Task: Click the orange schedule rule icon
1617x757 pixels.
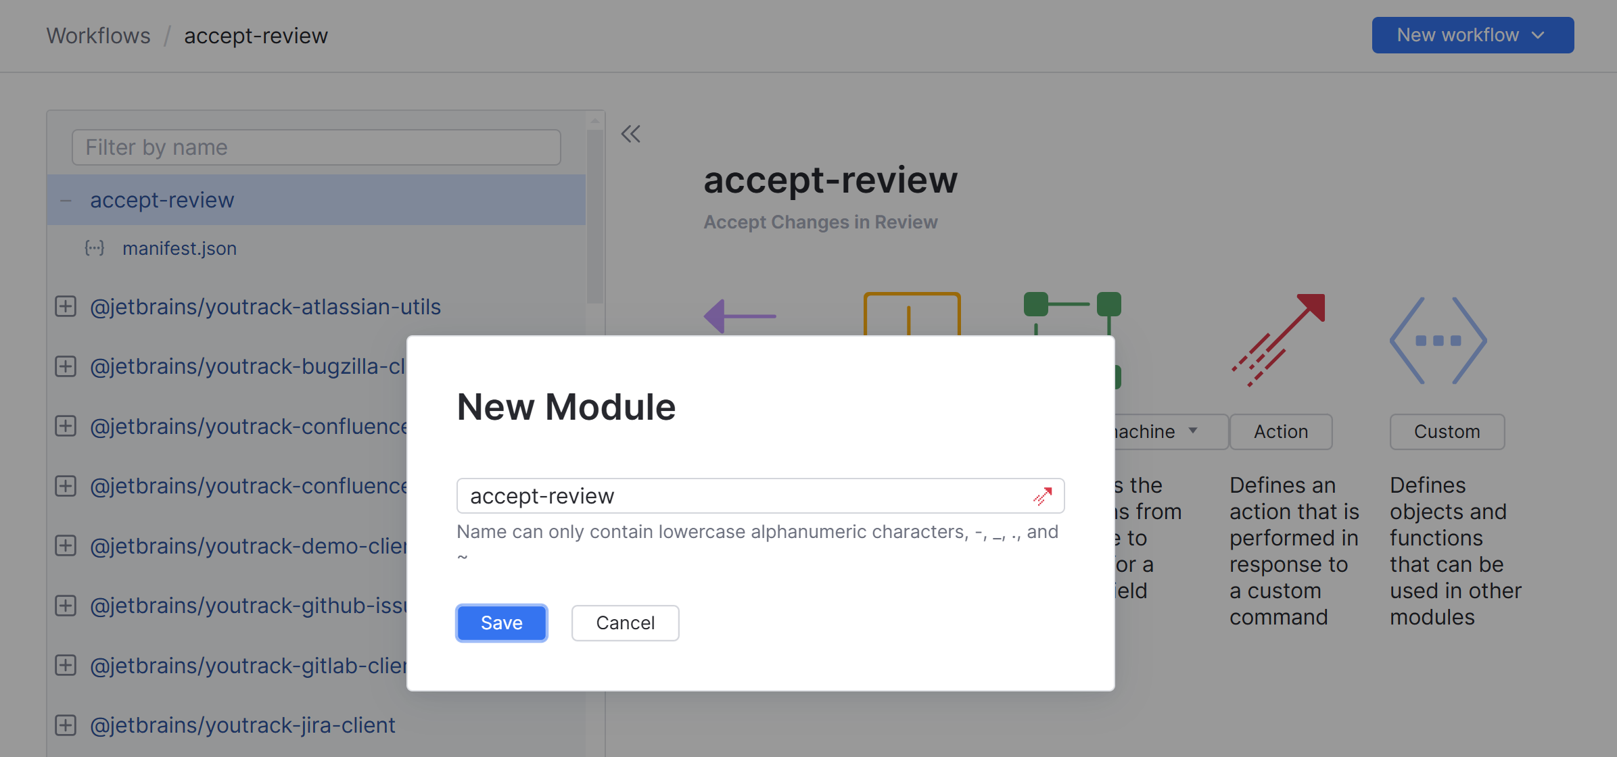Action: 911,314
